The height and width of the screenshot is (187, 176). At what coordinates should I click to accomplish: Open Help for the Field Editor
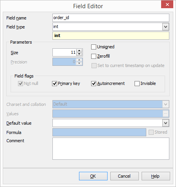[156, 176]
